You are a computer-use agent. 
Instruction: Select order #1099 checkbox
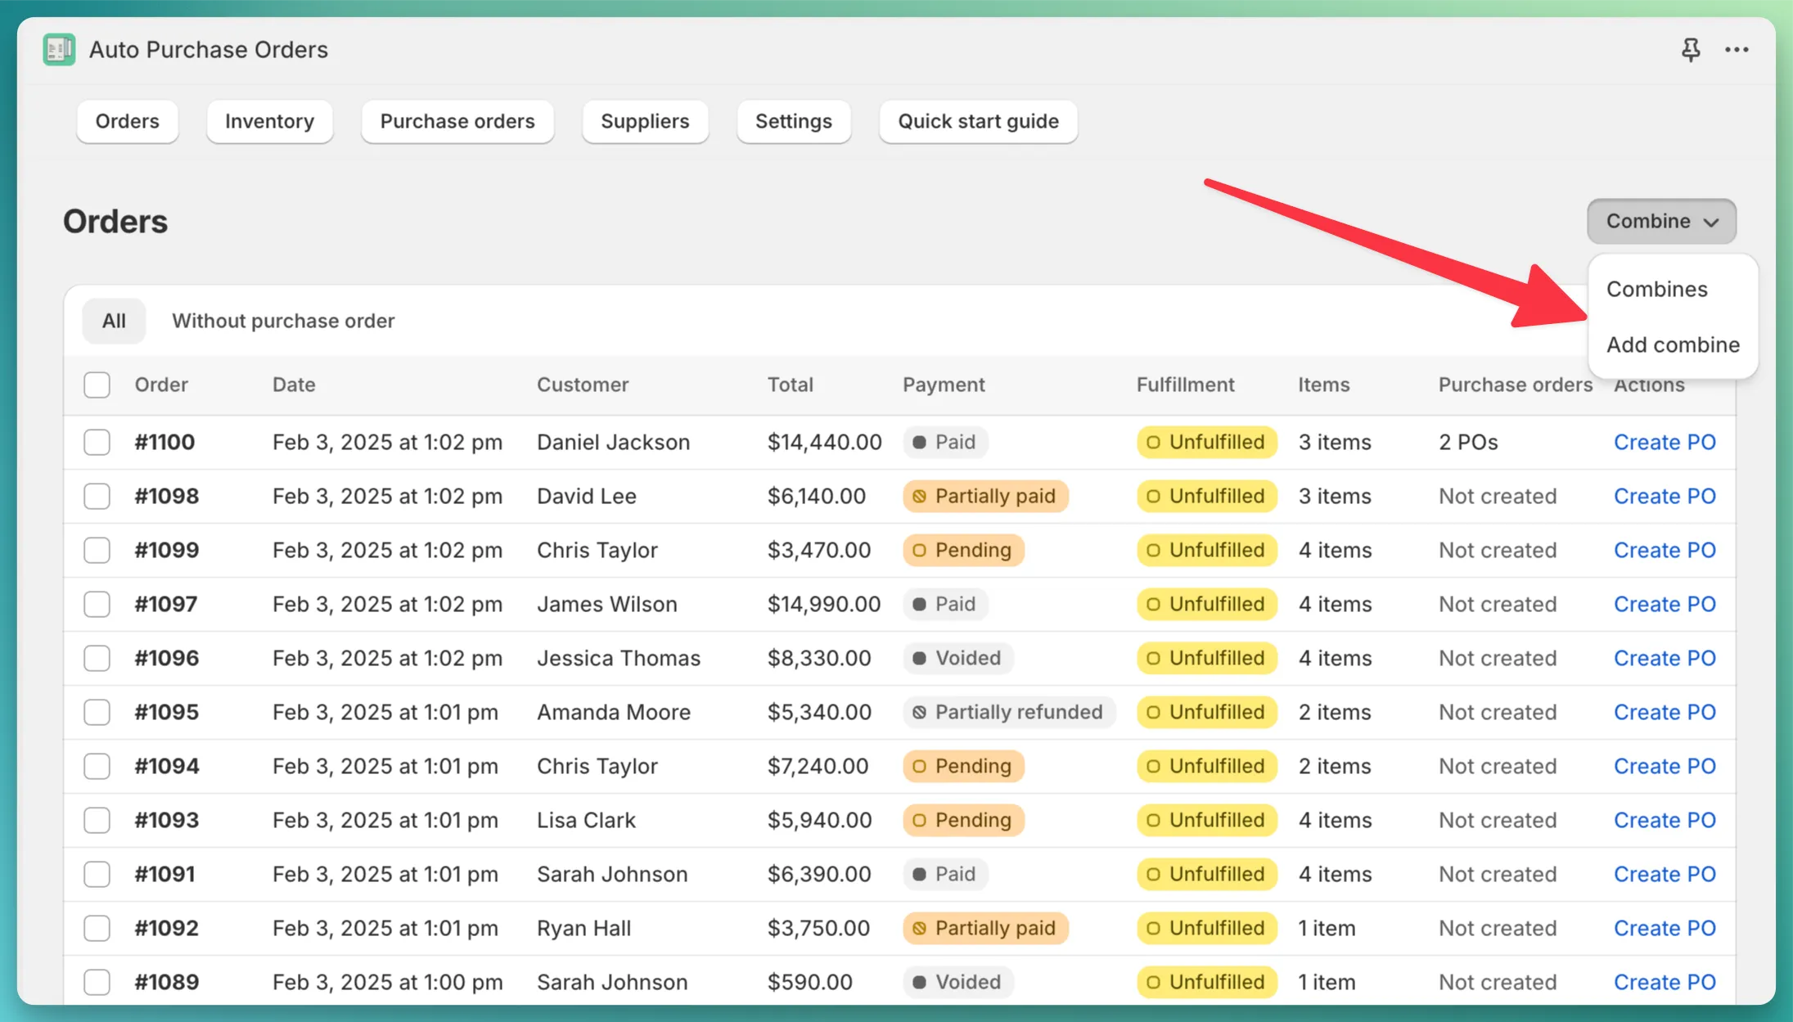coord(97,550)
